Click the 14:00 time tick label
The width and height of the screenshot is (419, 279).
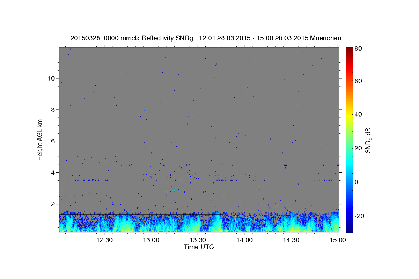(244, 240)
